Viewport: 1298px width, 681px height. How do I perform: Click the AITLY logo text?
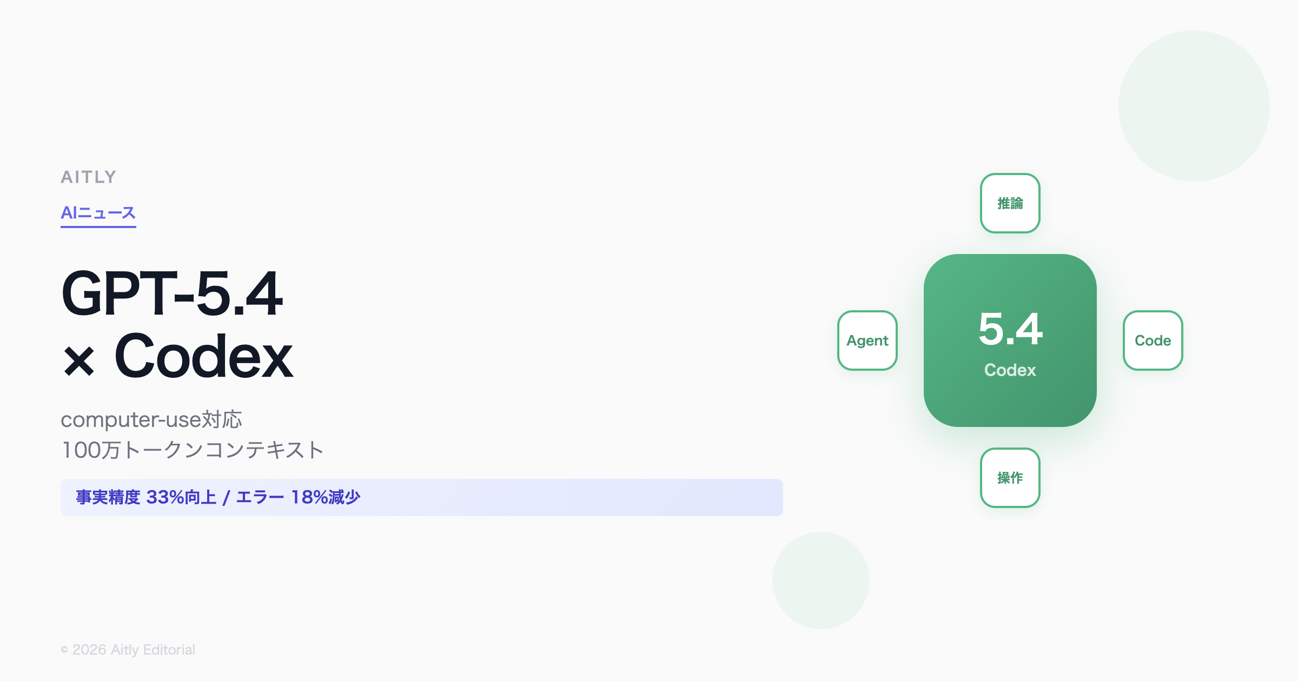pos(88,177)
